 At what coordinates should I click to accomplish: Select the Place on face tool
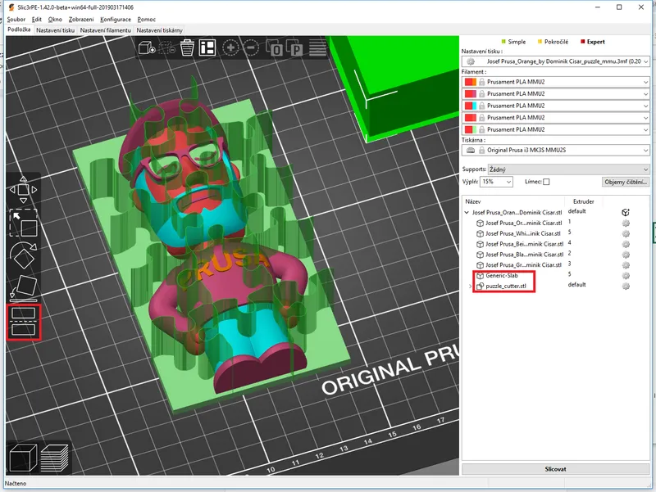(23, 287)
